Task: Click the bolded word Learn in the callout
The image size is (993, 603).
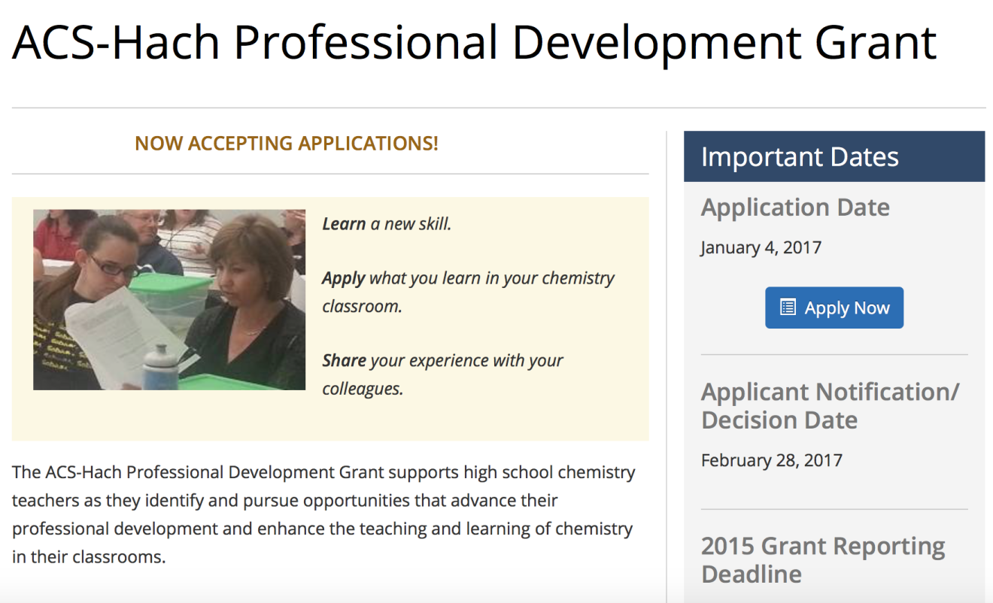Action: pyautogui.click(x=342, y=223)
